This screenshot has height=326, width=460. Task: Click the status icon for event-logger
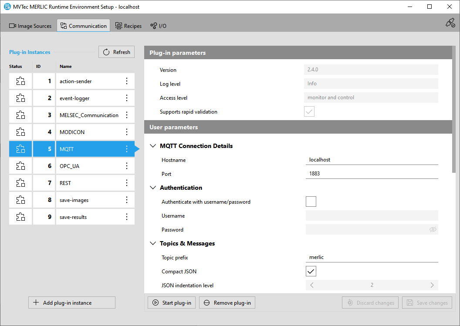point(20,98)
